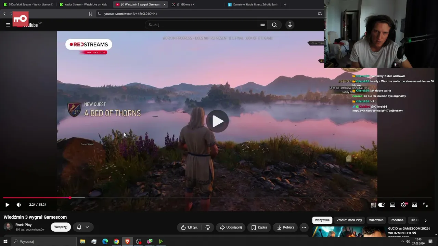Click the Windows taskbar Wyszukaj search box
This screenshot has height=246, width=438.
[x=44, y=242]
